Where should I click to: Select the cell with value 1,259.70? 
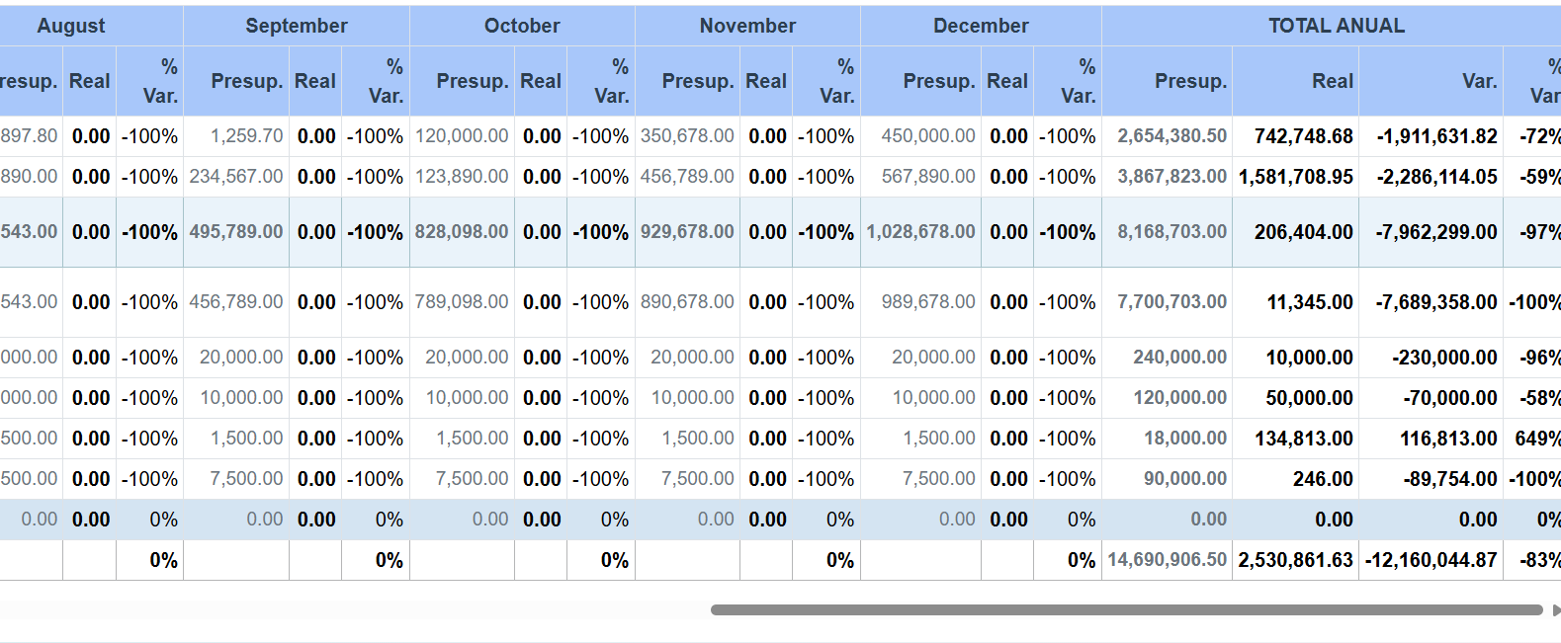[x=246, y=136]
